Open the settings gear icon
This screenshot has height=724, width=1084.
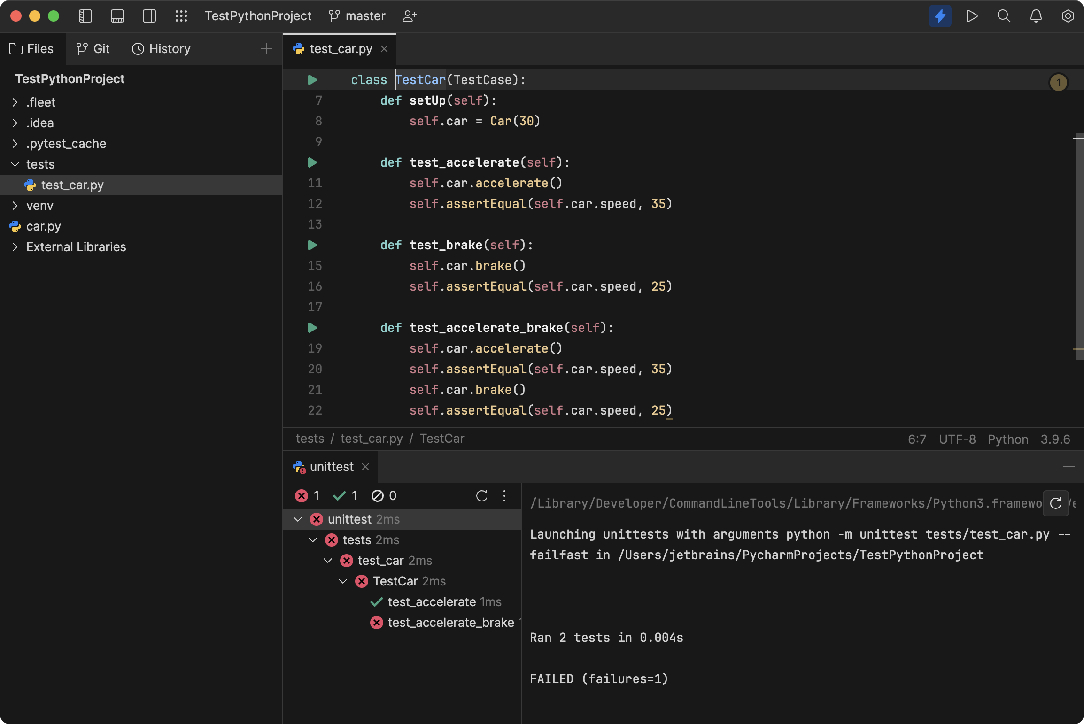click(x=1067, y=15)
